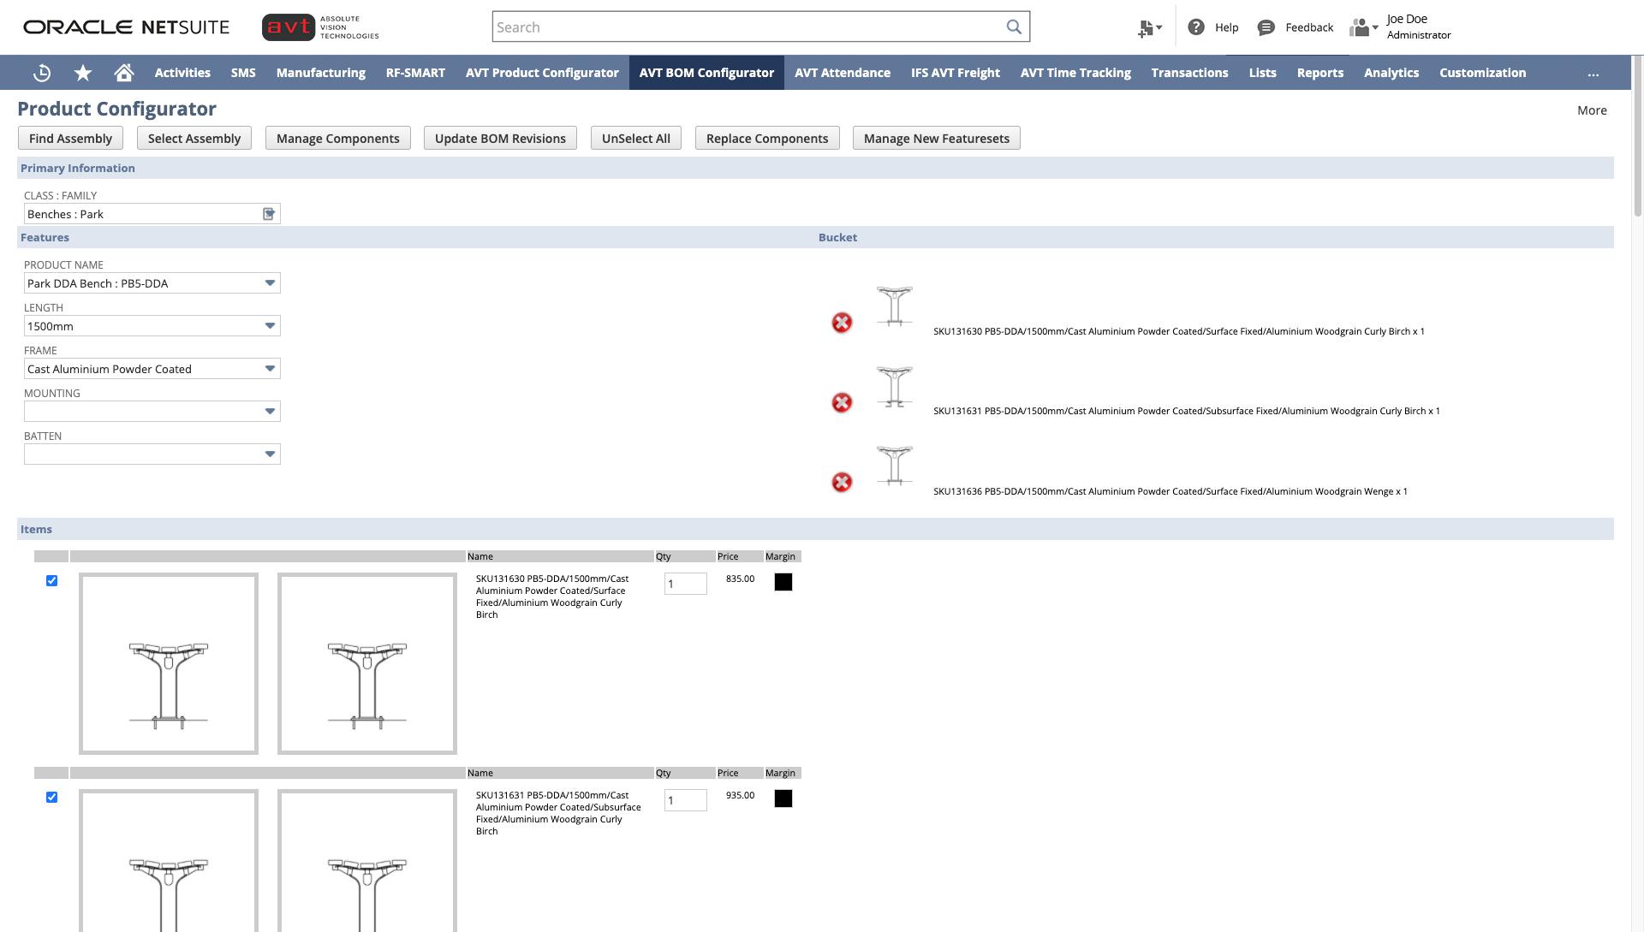Go to the Home icon
The height and width of the screenshot is (932, 1644).
coord(124,74)
